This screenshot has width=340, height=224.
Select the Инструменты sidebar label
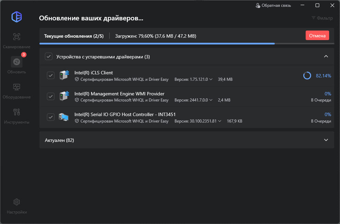(x=17, y=122)
